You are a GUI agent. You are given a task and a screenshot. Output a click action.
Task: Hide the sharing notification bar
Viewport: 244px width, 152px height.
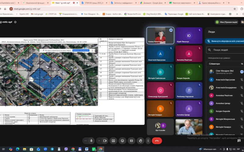pos(92,50)
